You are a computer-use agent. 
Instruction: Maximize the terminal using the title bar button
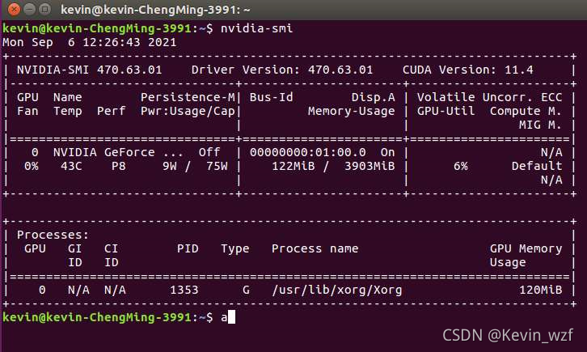click(44, 9)
